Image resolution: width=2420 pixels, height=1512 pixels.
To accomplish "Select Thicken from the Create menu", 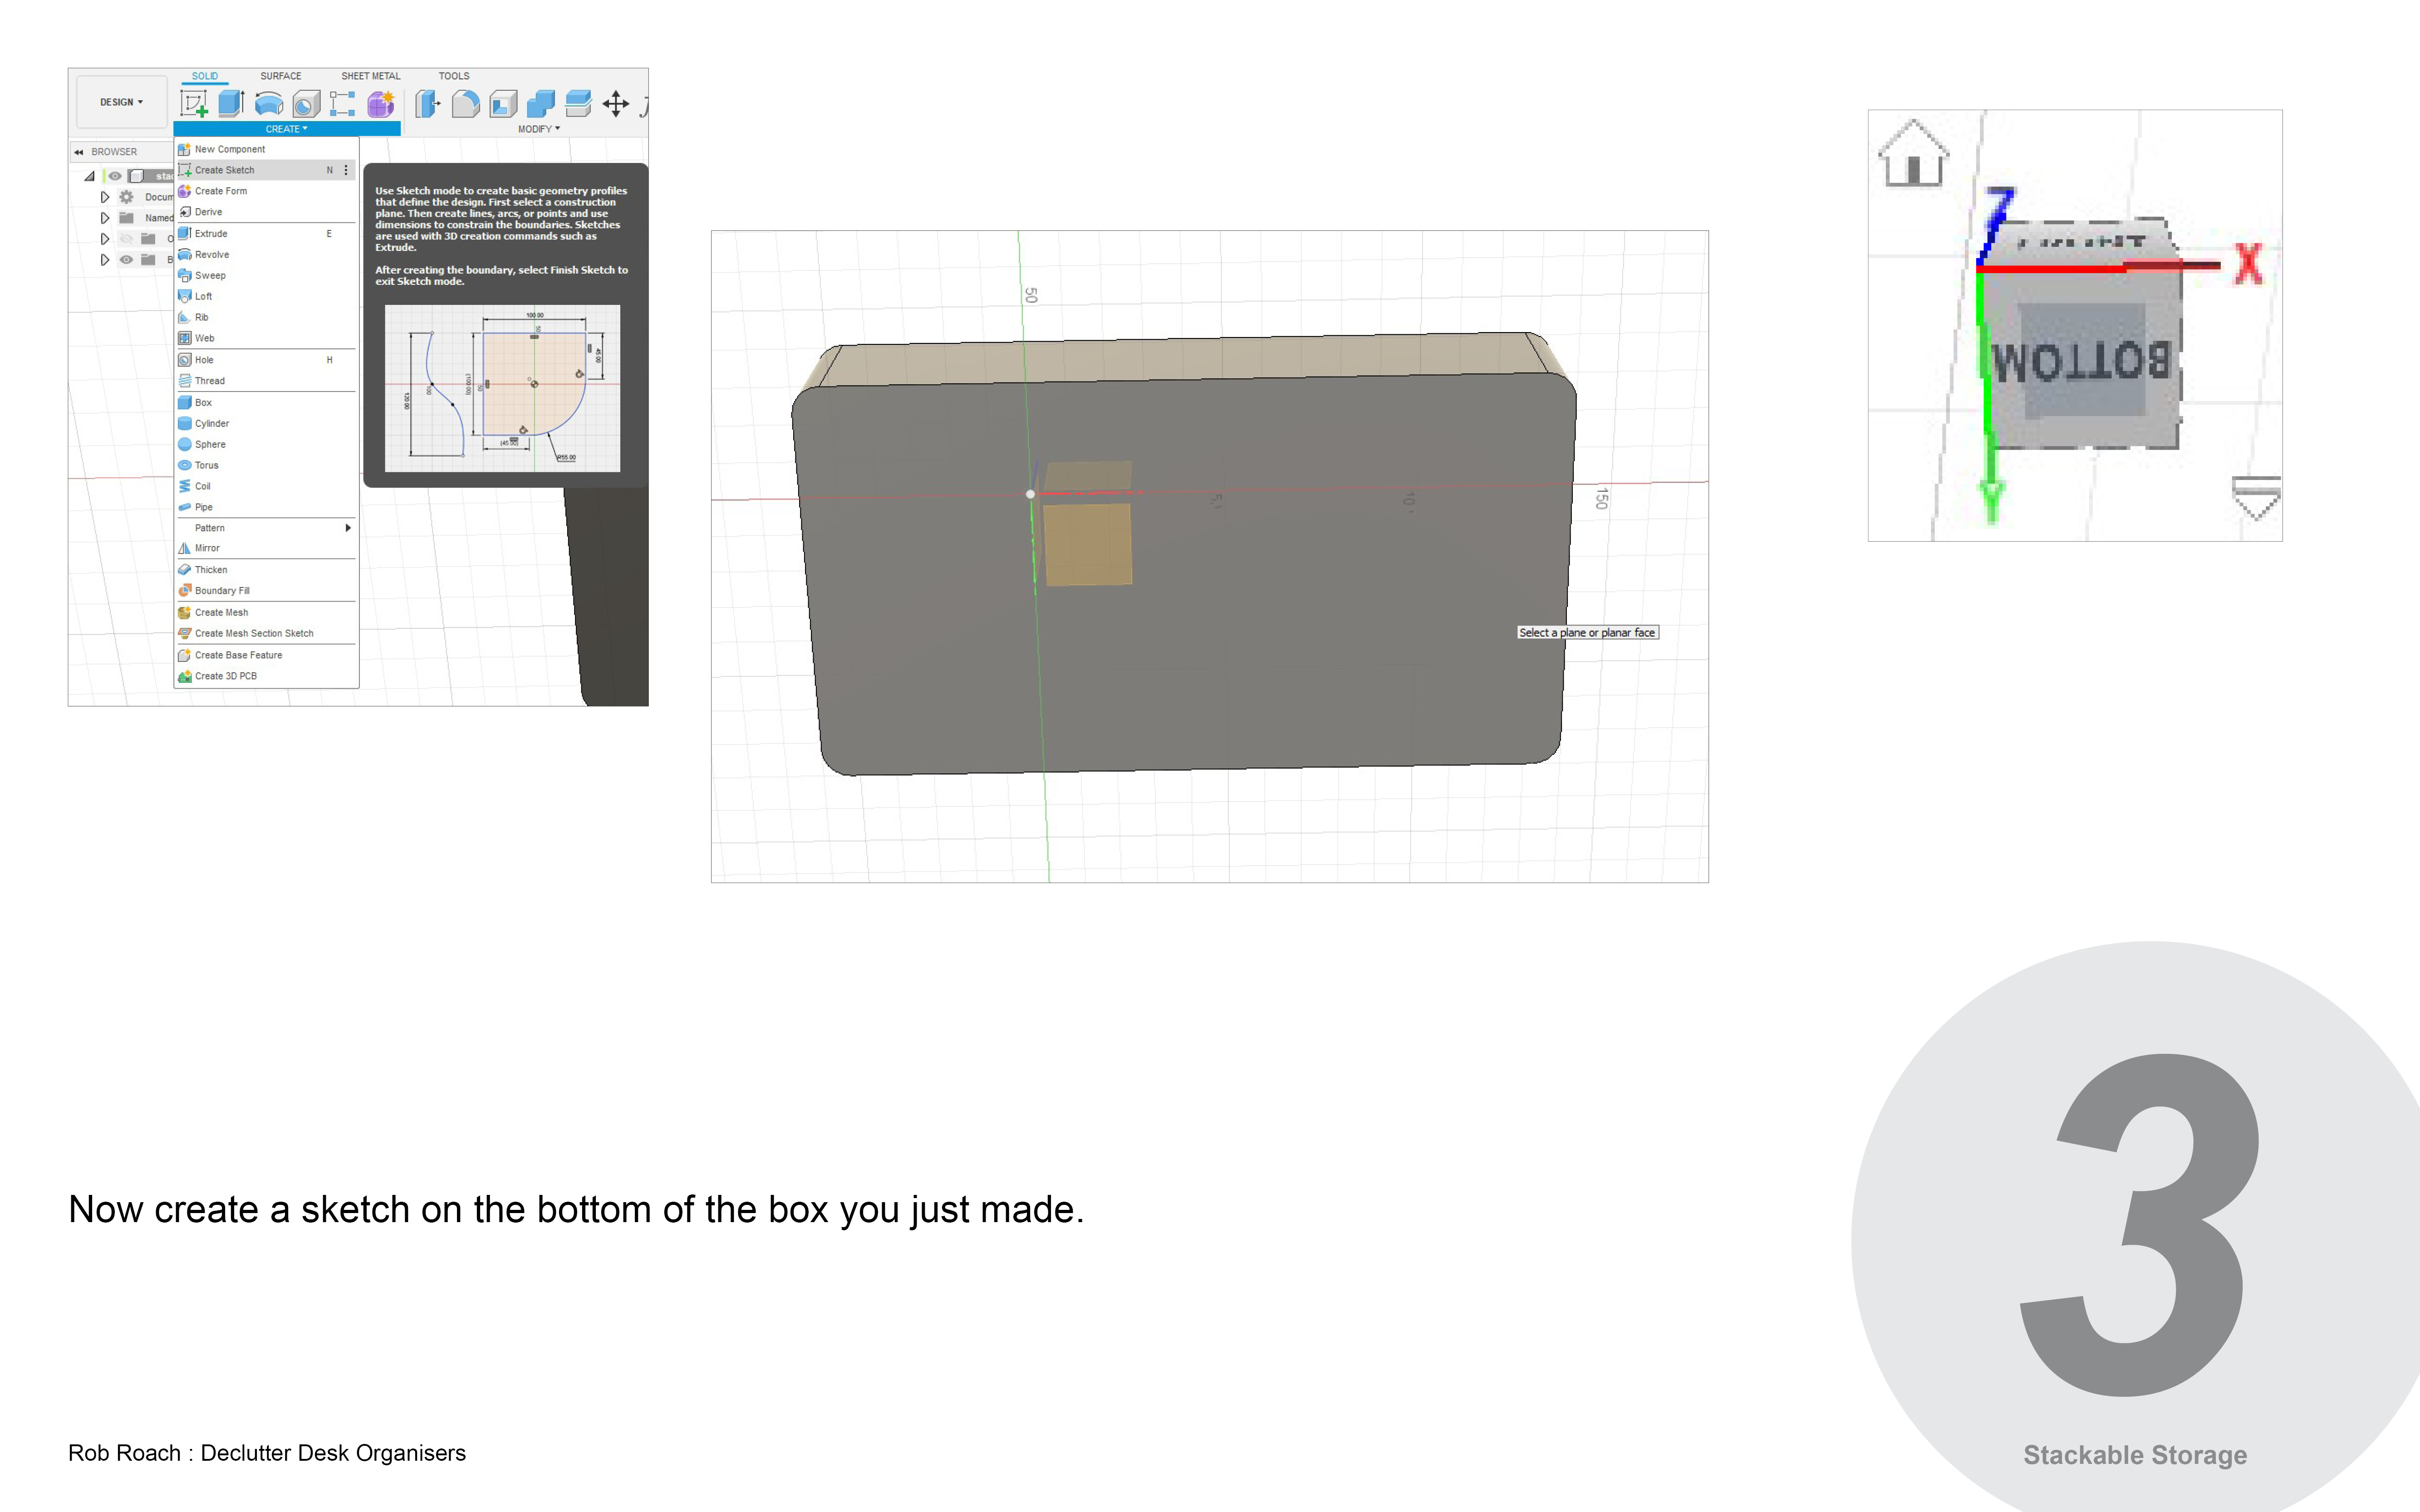I will pyautogui.click(x=266, y=570).
